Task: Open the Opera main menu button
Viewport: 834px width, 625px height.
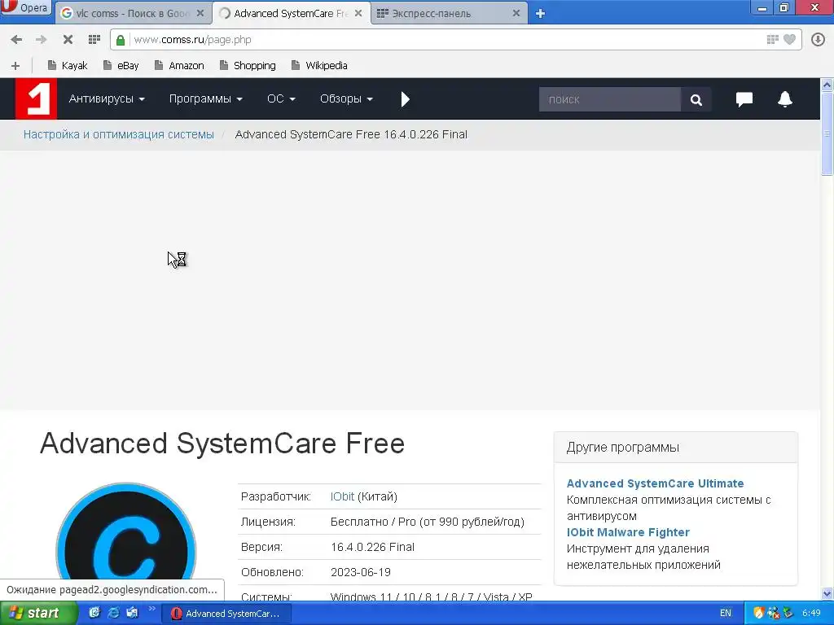Action: tap(26, 8)
